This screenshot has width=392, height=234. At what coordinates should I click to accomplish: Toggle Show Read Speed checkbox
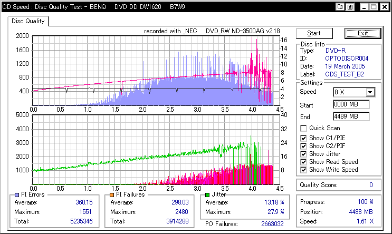pos(303,162)
